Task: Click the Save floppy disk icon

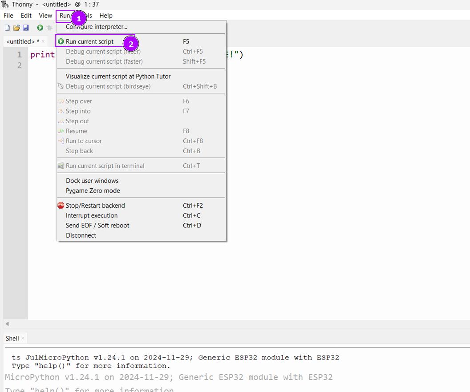Action: click(26, 28)
